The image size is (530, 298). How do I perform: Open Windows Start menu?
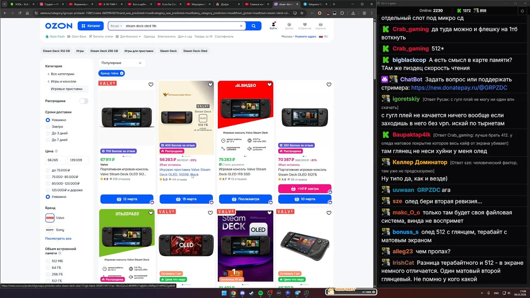pyautogui.click(x=224, y=293)
